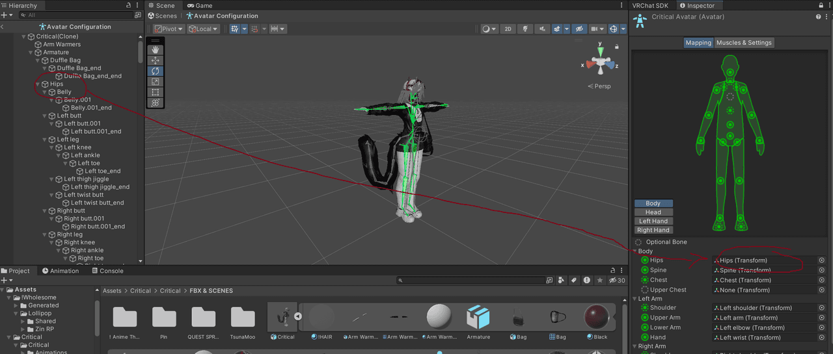Open the Console tab
Image resolution: width=833 pixels, height=354 pixels.
[x=107, y=271]
